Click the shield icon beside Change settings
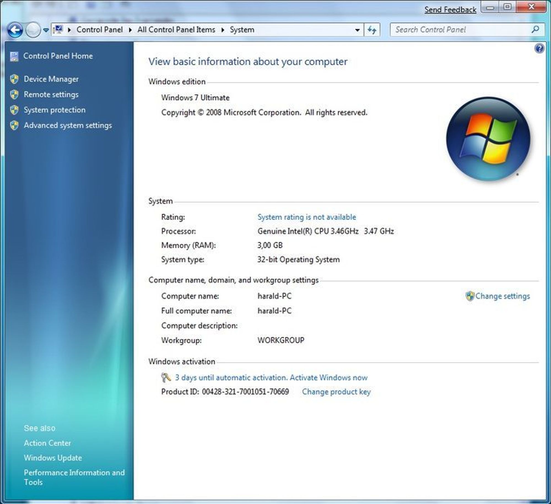The width and height of the screenshot is (551, 504). tap(469, 296)
